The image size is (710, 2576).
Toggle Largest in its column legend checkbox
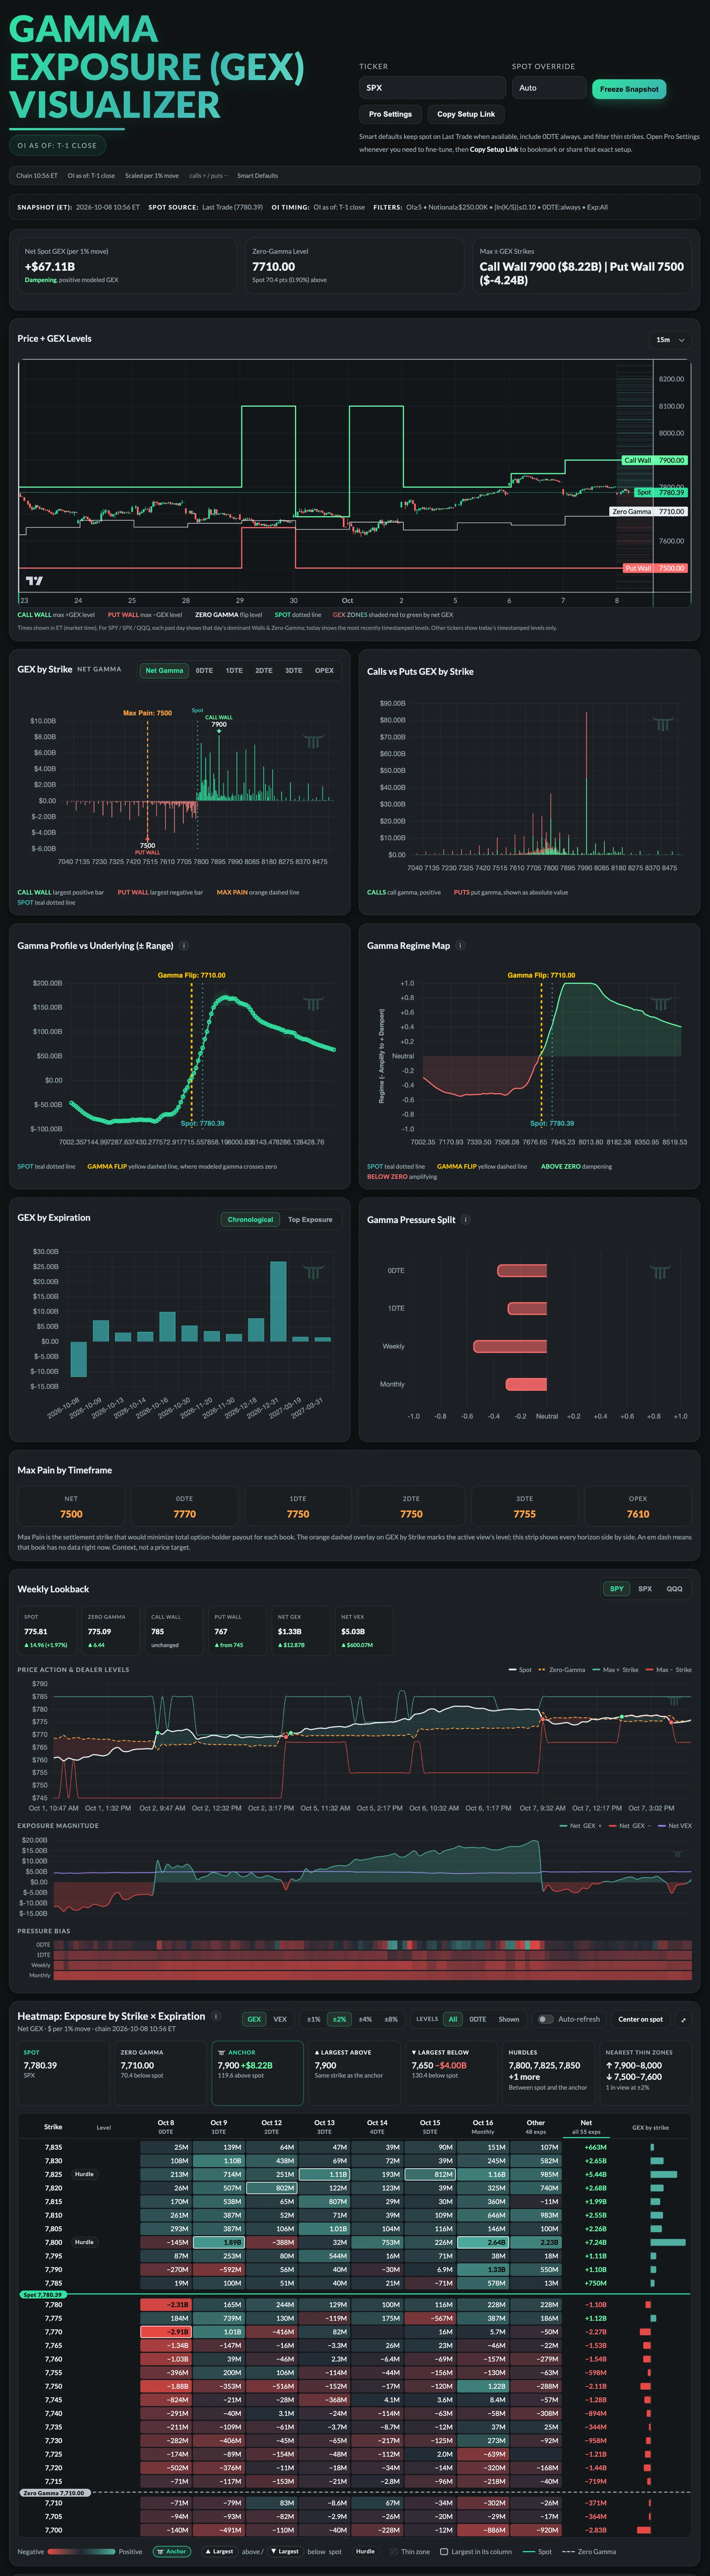(444, 2551)
